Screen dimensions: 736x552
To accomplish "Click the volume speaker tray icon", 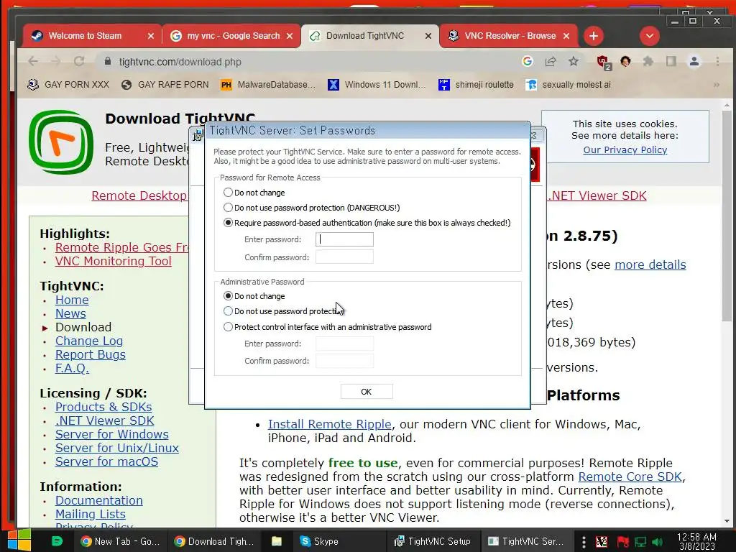I will (657, 542).
